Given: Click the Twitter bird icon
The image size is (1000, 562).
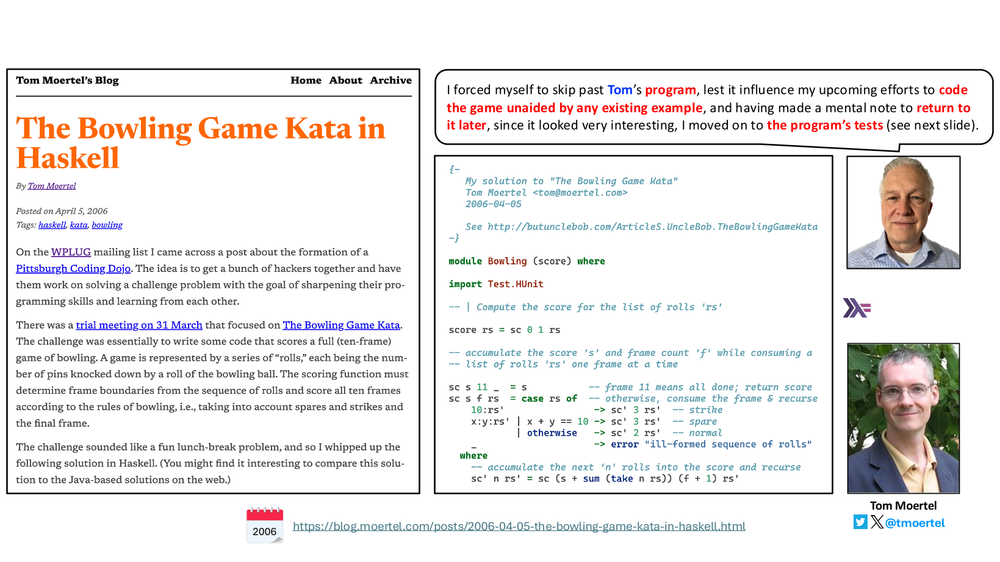Looking at the screenshot, I should point(860,522).
